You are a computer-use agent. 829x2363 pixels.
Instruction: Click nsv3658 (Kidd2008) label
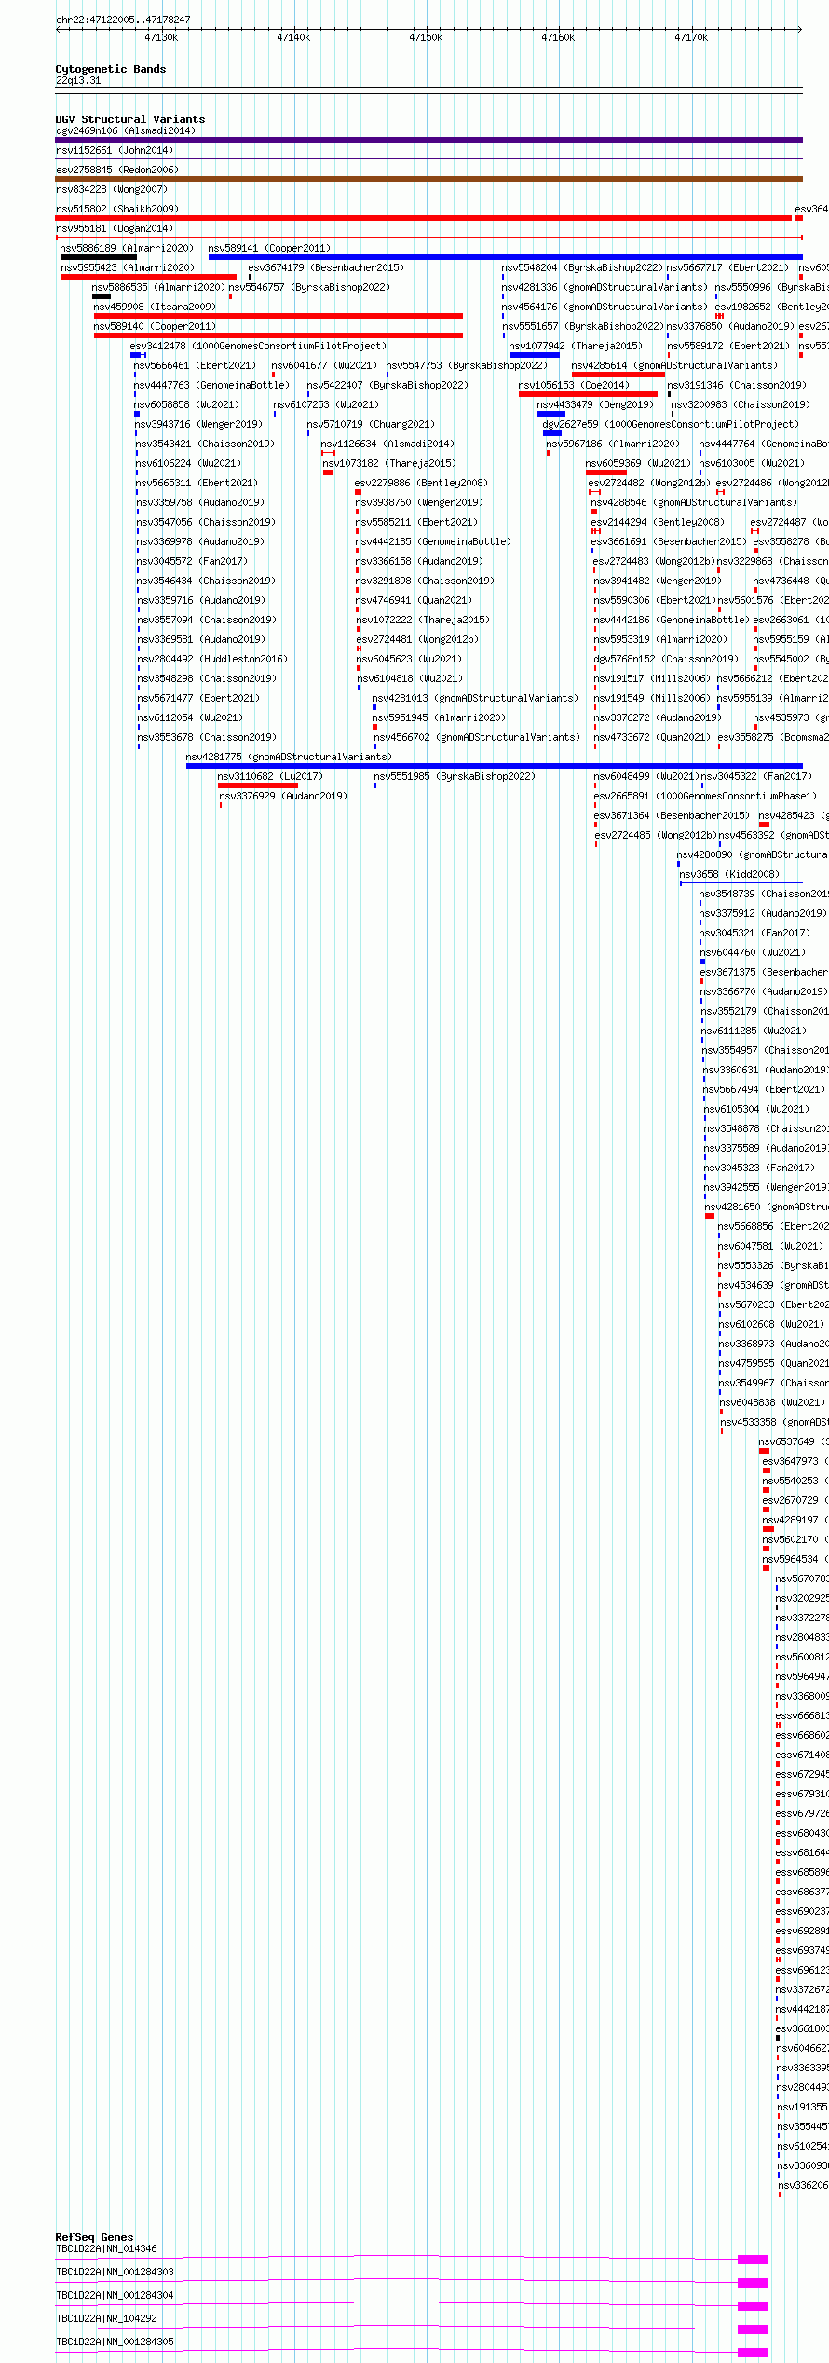729,874
